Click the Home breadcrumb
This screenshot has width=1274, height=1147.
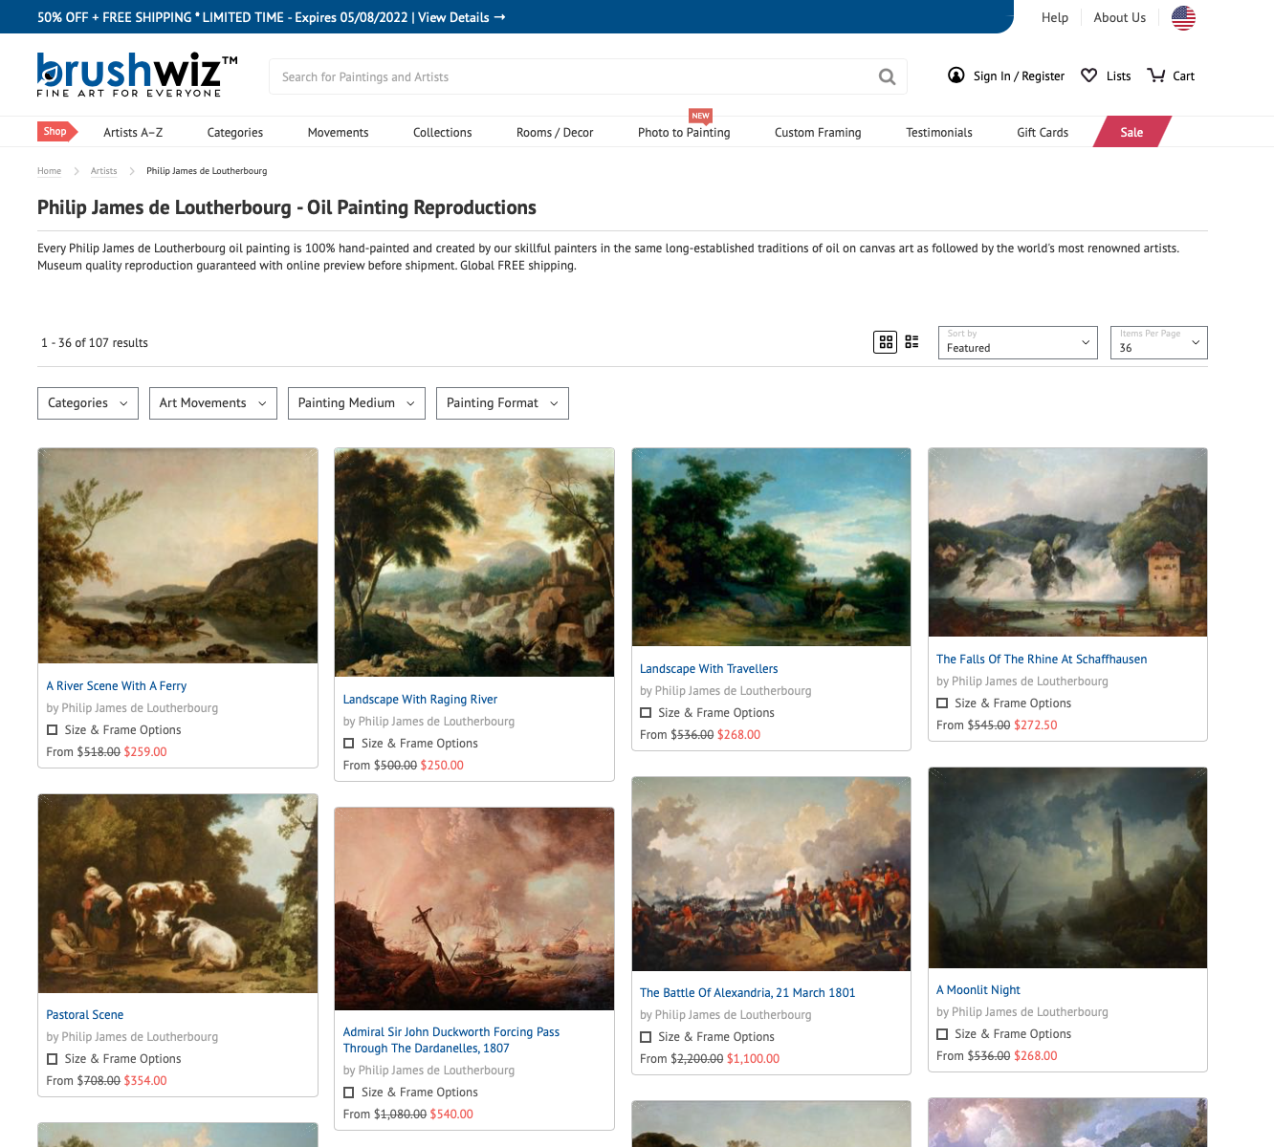[49, 171]
